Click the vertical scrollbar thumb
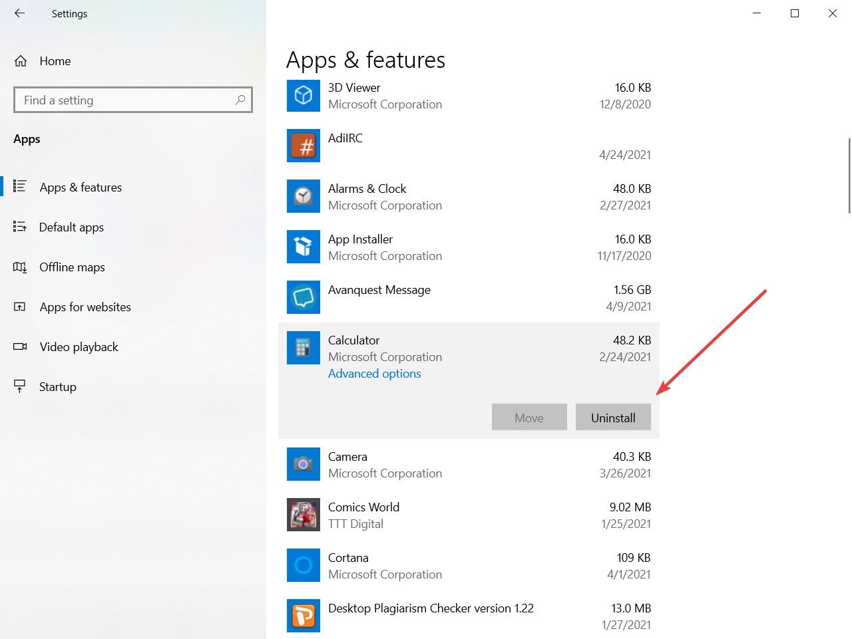852x639 pixels. [849, 176]
